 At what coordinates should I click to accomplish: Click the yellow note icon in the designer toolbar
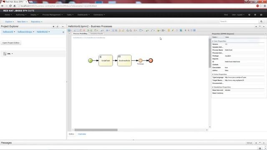169,30
